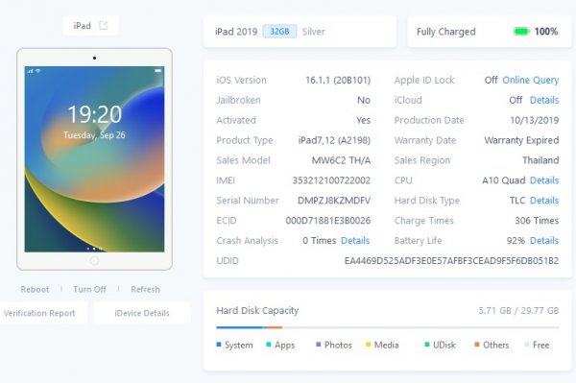Open the Verification Report tab
This screenshot has height=383, width=576.
(39, 313)
